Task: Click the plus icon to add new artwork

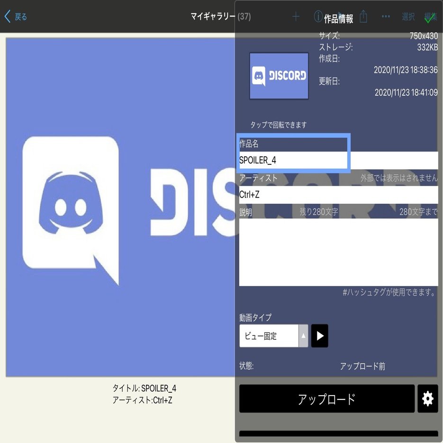Action: pos(296,16)
